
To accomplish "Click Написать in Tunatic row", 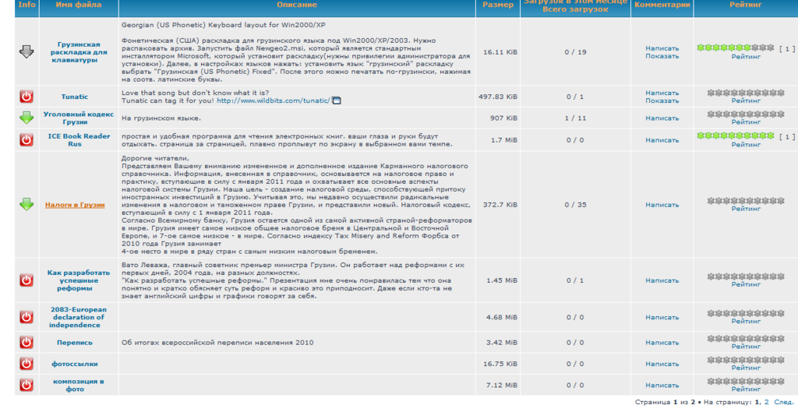I will [x=662, y=93].
